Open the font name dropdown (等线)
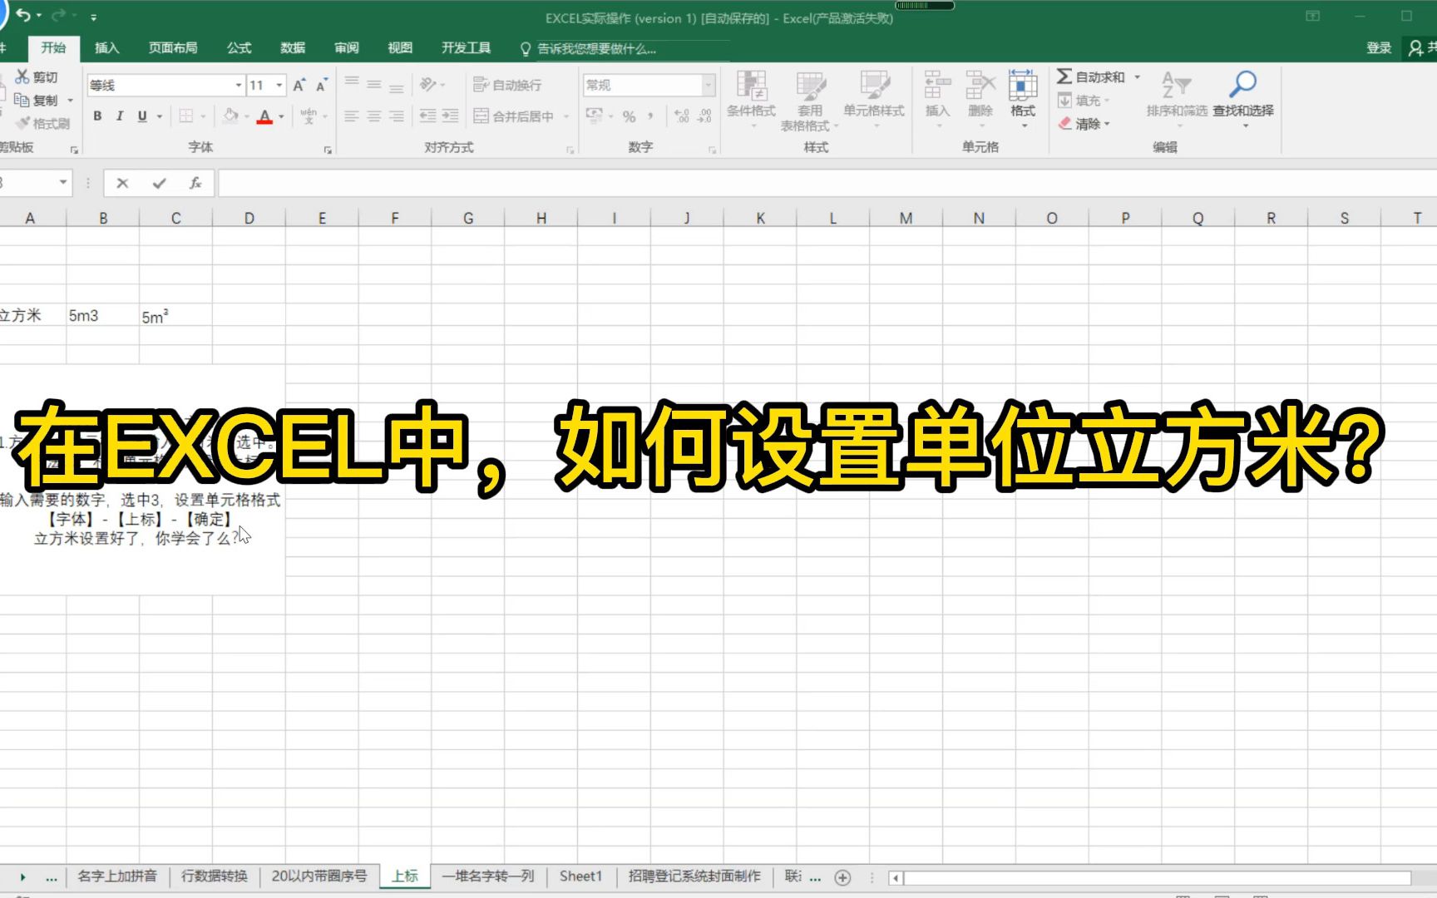Image resolution: width=1437 pixels, height=898 pixels. 239,85
